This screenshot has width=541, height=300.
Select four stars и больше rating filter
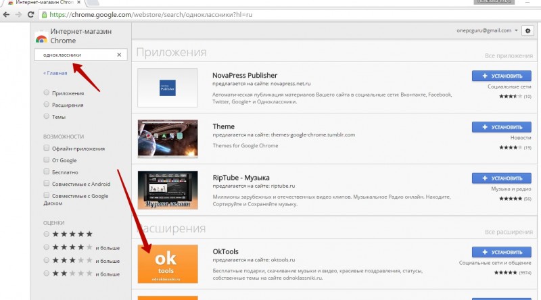click(x=46, y=247)
